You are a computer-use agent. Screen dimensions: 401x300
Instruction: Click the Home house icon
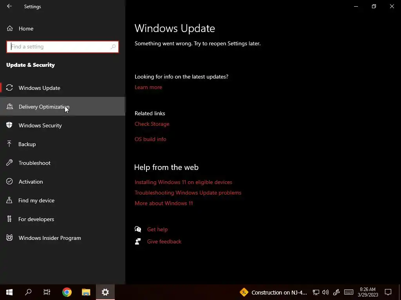10,28
